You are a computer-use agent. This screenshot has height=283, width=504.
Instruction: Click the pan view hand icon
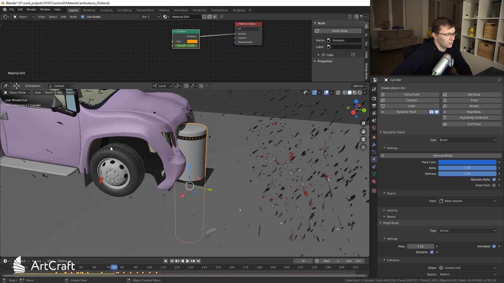(363, 131)
